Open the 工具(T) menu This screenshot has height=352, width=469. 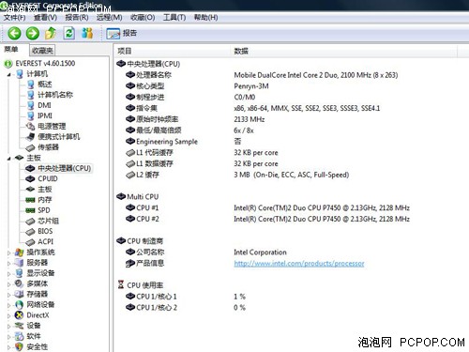[174, 18]
